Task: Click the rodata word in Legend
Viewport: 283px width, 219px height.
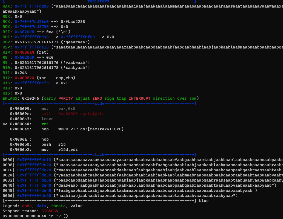Action: click(58, 206)
